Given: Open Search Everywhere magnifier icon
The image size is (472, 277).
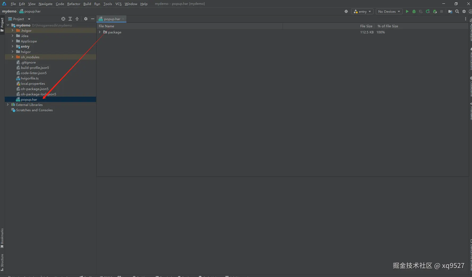Looking at the screenshot, I should (457, 11).
